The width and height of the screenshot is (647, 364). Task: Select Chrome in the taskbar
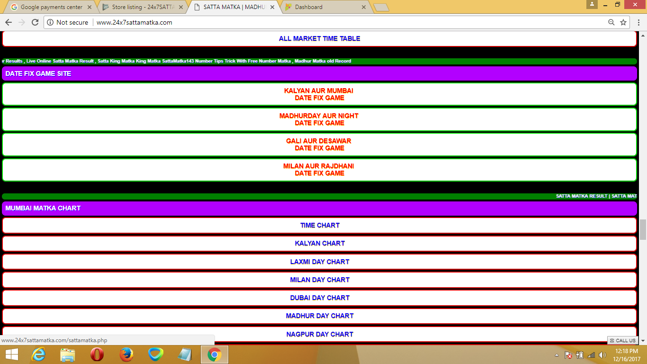coord(215,354)
